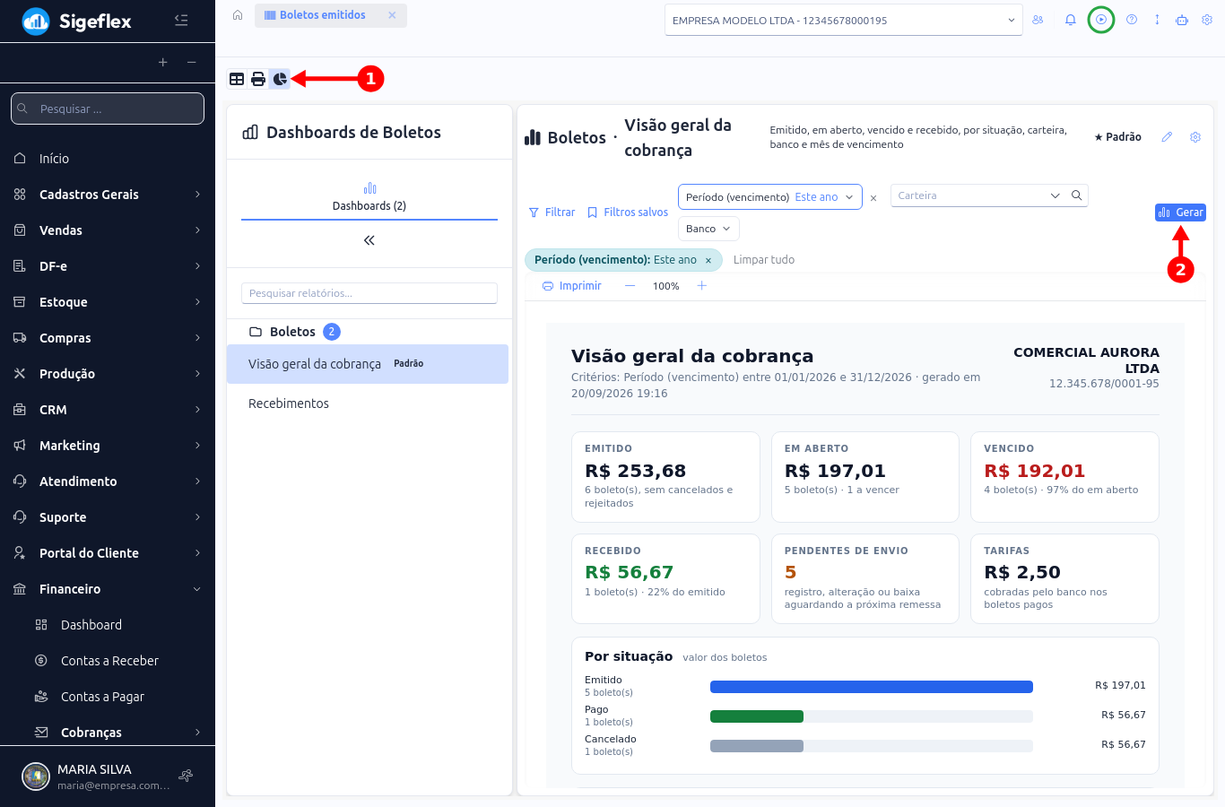Open the Banco dropdown
Viewport: 1225px width, 807px height.
(x=708, y=229)
